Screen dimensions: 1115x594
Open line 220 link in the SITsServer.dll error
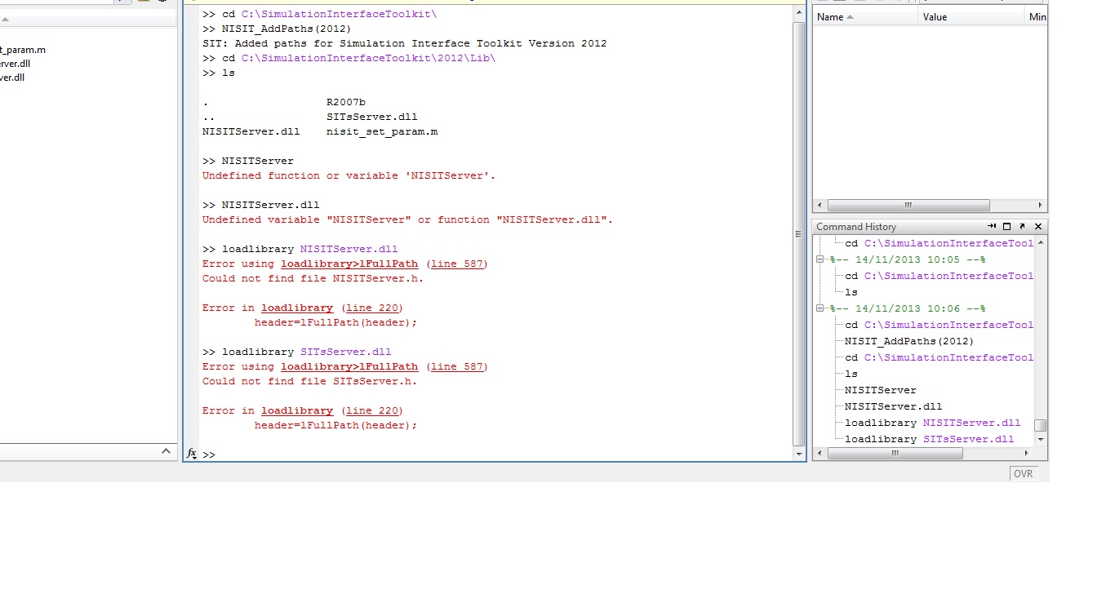(x=372, y=411)
